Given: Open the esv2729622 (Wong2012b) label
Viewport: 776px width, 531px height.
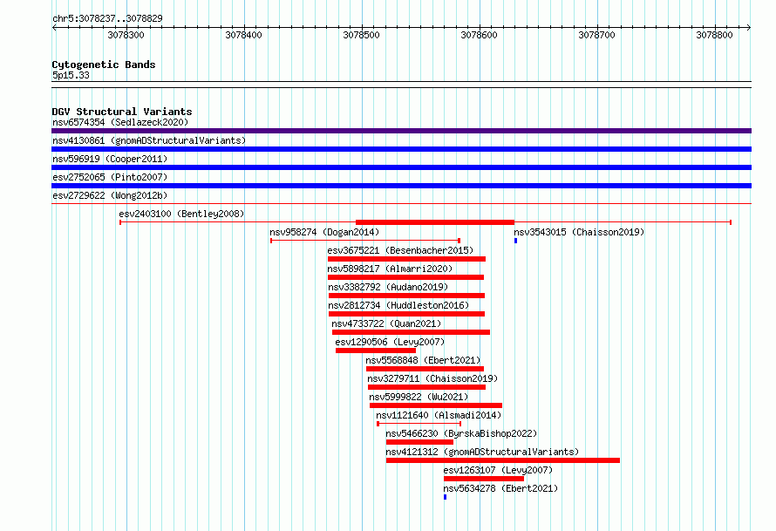Looking at the screenshot, I should pos(110,195).
